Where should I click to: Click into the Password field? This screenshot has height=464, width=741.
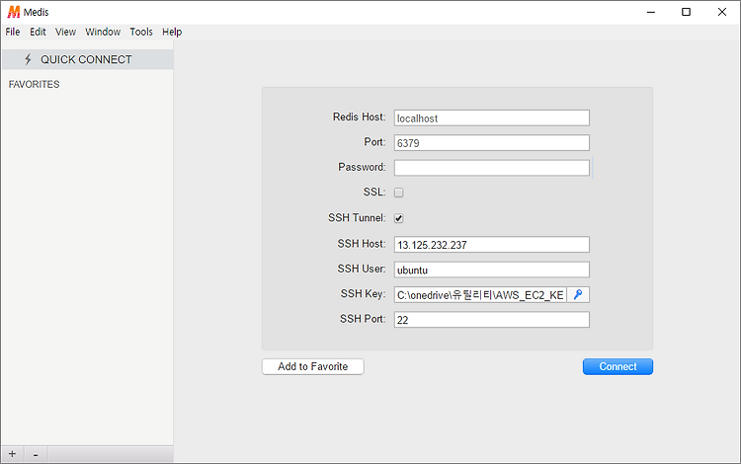491,168
